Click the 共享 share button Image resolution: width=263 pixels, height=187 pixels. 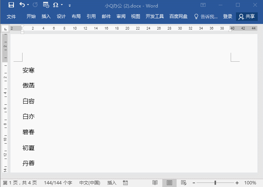(247, 16)
